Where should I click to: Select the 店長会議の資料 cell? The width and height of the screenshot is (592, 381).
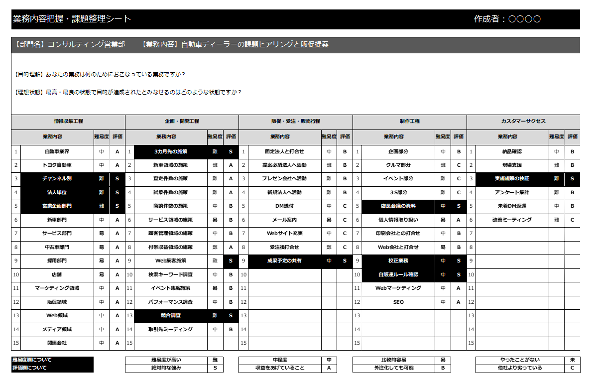pyautogui.click(x=398, y=206)
